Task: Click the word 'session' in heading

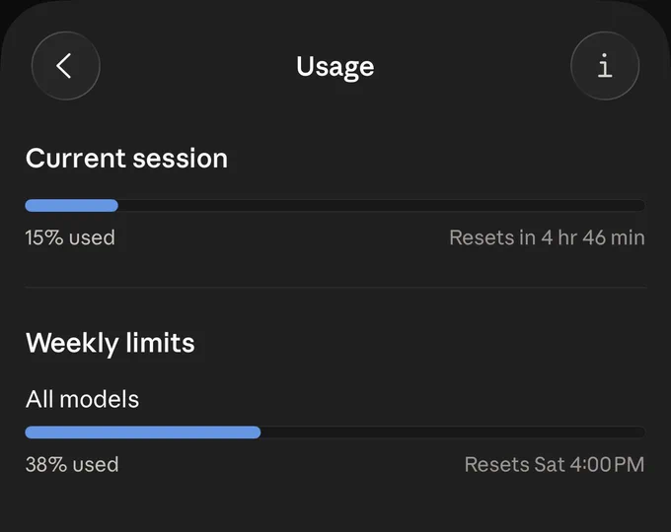Action: pyautogui.click(x=181, y=159)
